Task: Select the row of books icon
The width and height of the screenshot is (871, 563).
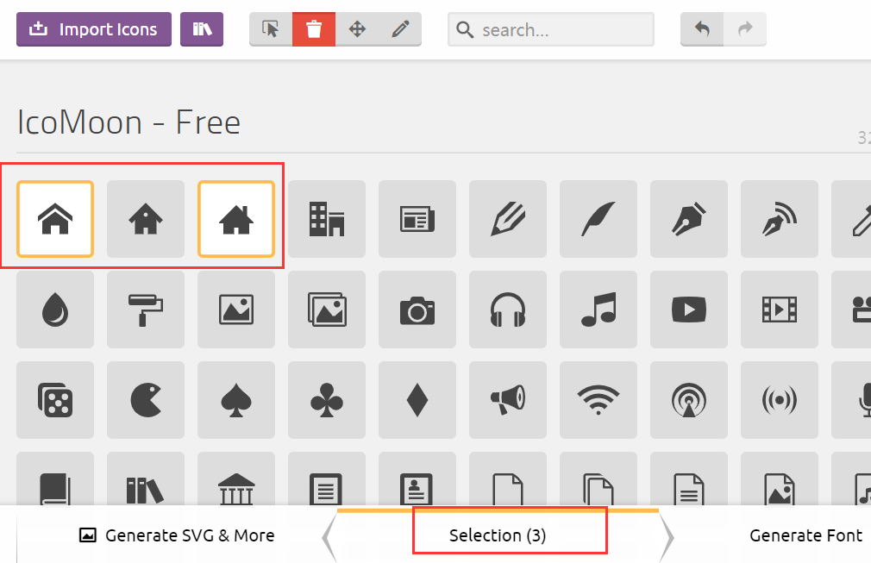Action: click(146, 479)
